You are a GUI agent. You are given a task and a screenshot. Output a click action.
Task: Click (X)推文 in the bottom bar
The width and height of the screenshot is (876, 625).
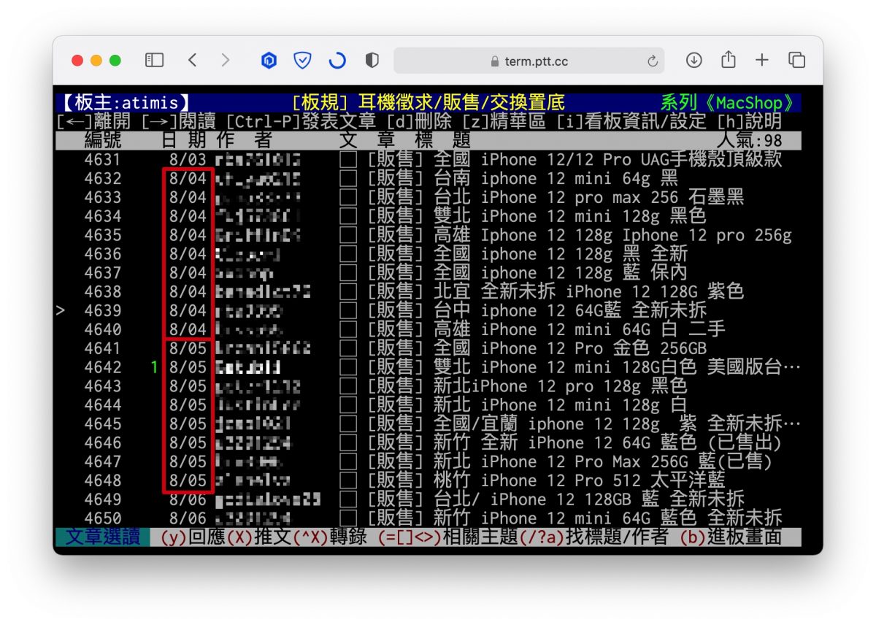pyautogui.click(x=258, y=537)
